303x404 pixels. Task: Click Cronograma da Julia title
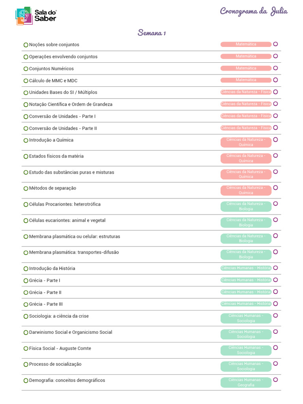(x=254, y=11)
